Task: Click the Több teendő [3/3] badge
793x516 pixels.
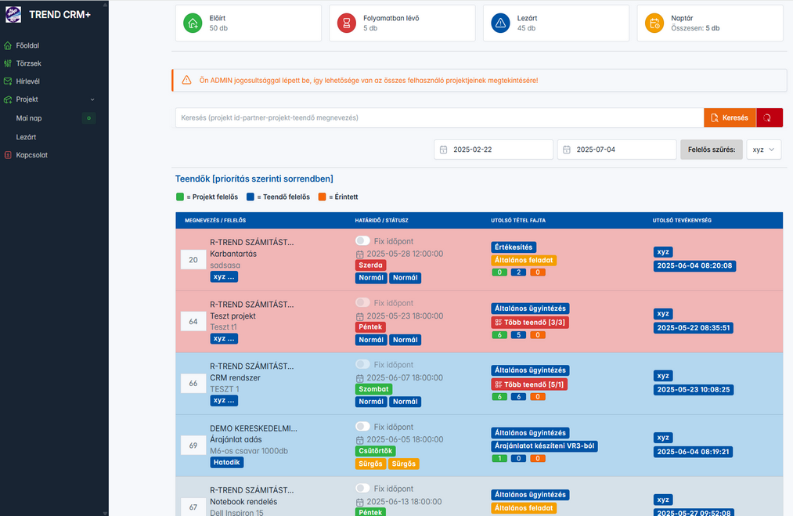Action: [x=529, y=323]
